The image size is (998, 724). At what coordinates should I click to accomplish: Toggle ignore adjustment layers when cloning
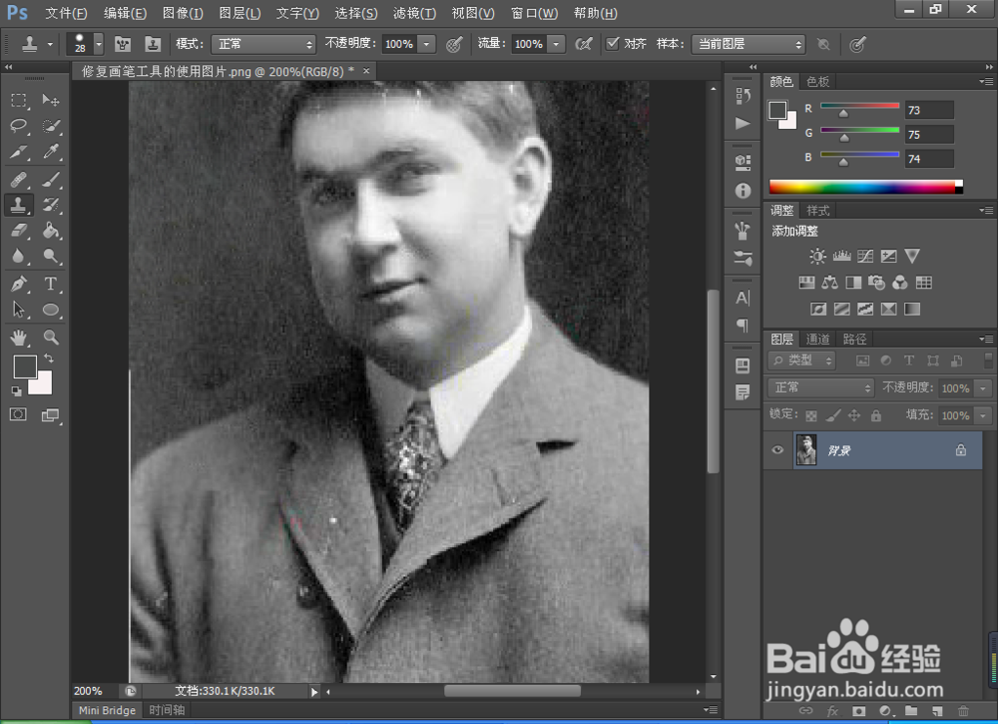(x=823, y=44)
